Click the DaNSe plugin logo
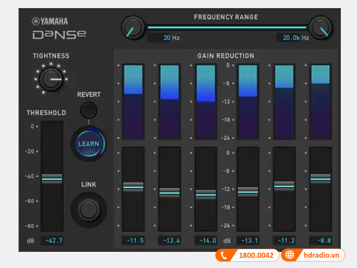This screenshot has height=268, width=357. tap(59, 33)
